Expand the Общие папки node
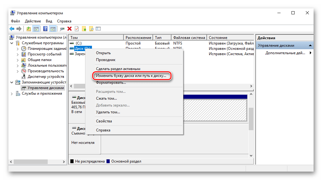322x180 pixels. [18, 60]
